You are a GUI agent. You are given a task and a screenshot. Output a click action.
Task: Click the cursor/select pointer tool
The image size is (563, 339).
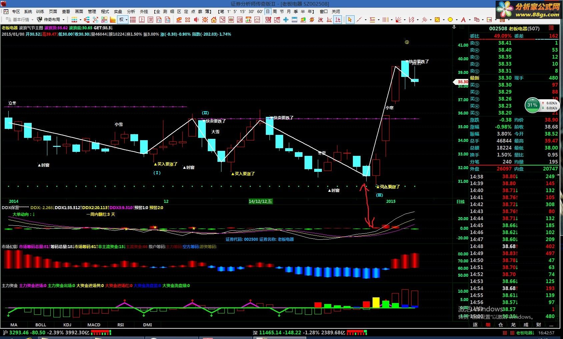pos(350,20)
